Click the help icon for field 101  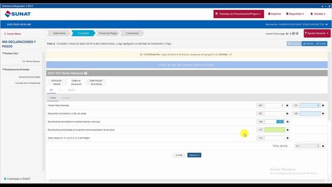323,105
